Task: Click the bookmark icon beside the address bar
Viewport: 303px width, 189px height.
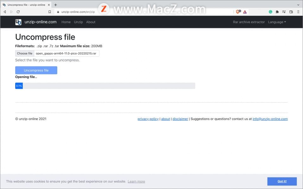Action: pos(50,12)
